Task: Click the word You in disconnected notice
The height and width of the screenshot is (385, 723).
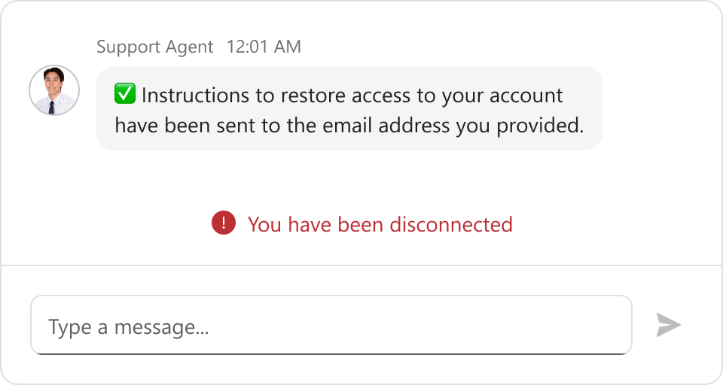Action: click(264, 224)
